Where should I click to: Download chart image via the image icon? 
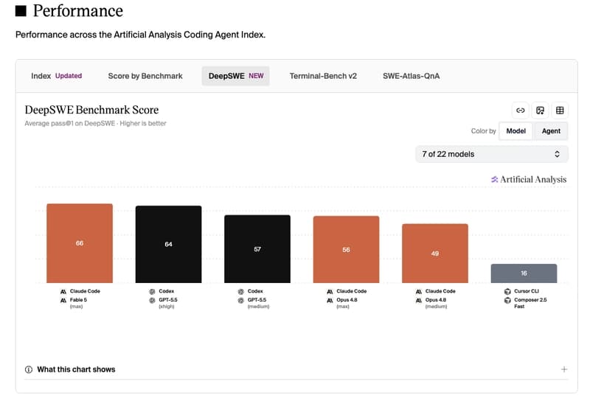pyautogui.click(x=540, y=111)
